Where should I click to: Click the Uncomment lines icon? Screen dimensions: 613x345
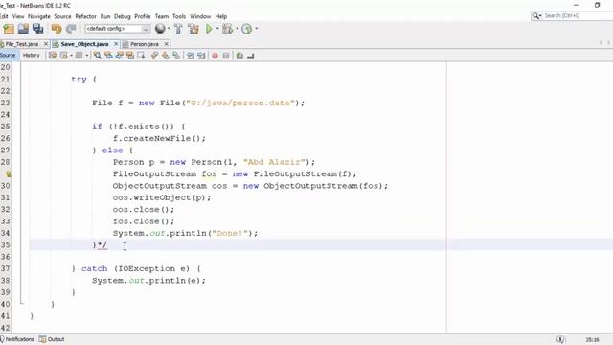251,56
